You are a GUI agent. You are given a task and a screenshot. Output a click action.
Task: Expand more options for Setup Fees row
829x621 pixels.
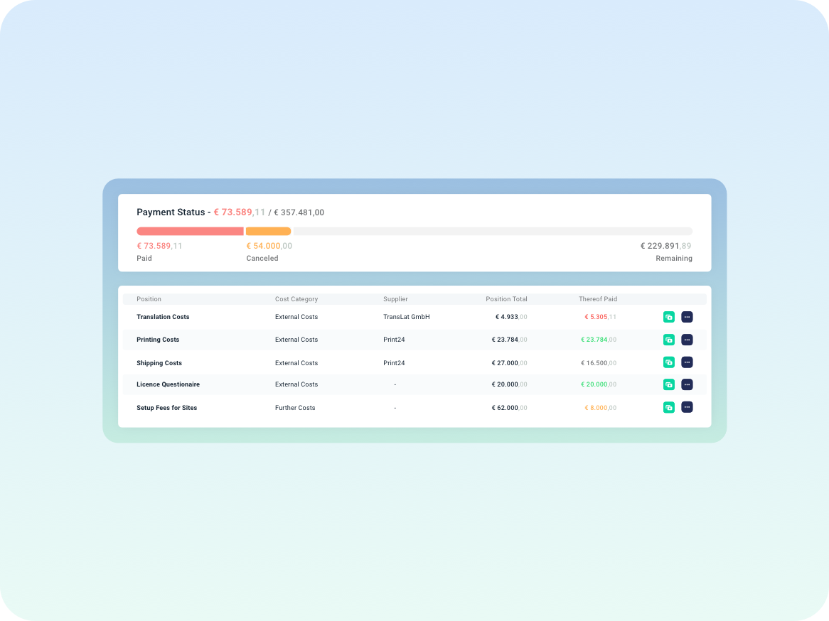coord(687,407)
